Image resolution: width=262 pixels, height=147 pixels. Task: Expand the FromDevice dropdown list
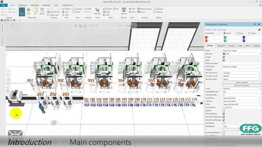(x=242, y=98)
